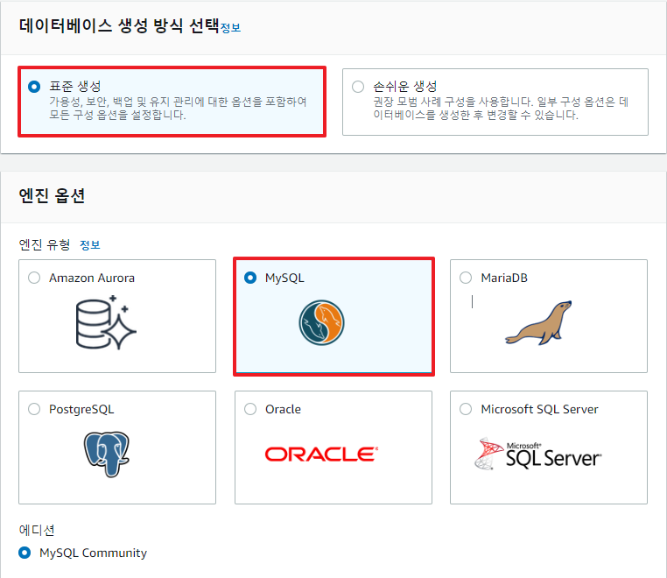Choose the PostgreSQL engine radio button
667x578 pixels.
click(34, 410)
